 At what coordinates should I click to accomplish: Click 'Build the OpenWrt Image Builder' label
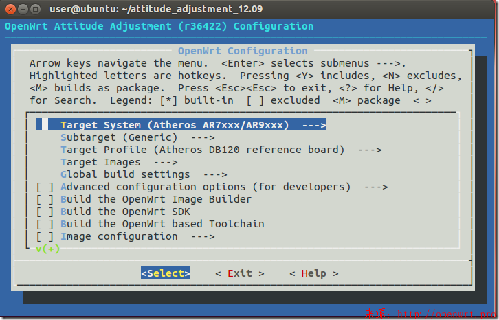[x=156, y=199]
